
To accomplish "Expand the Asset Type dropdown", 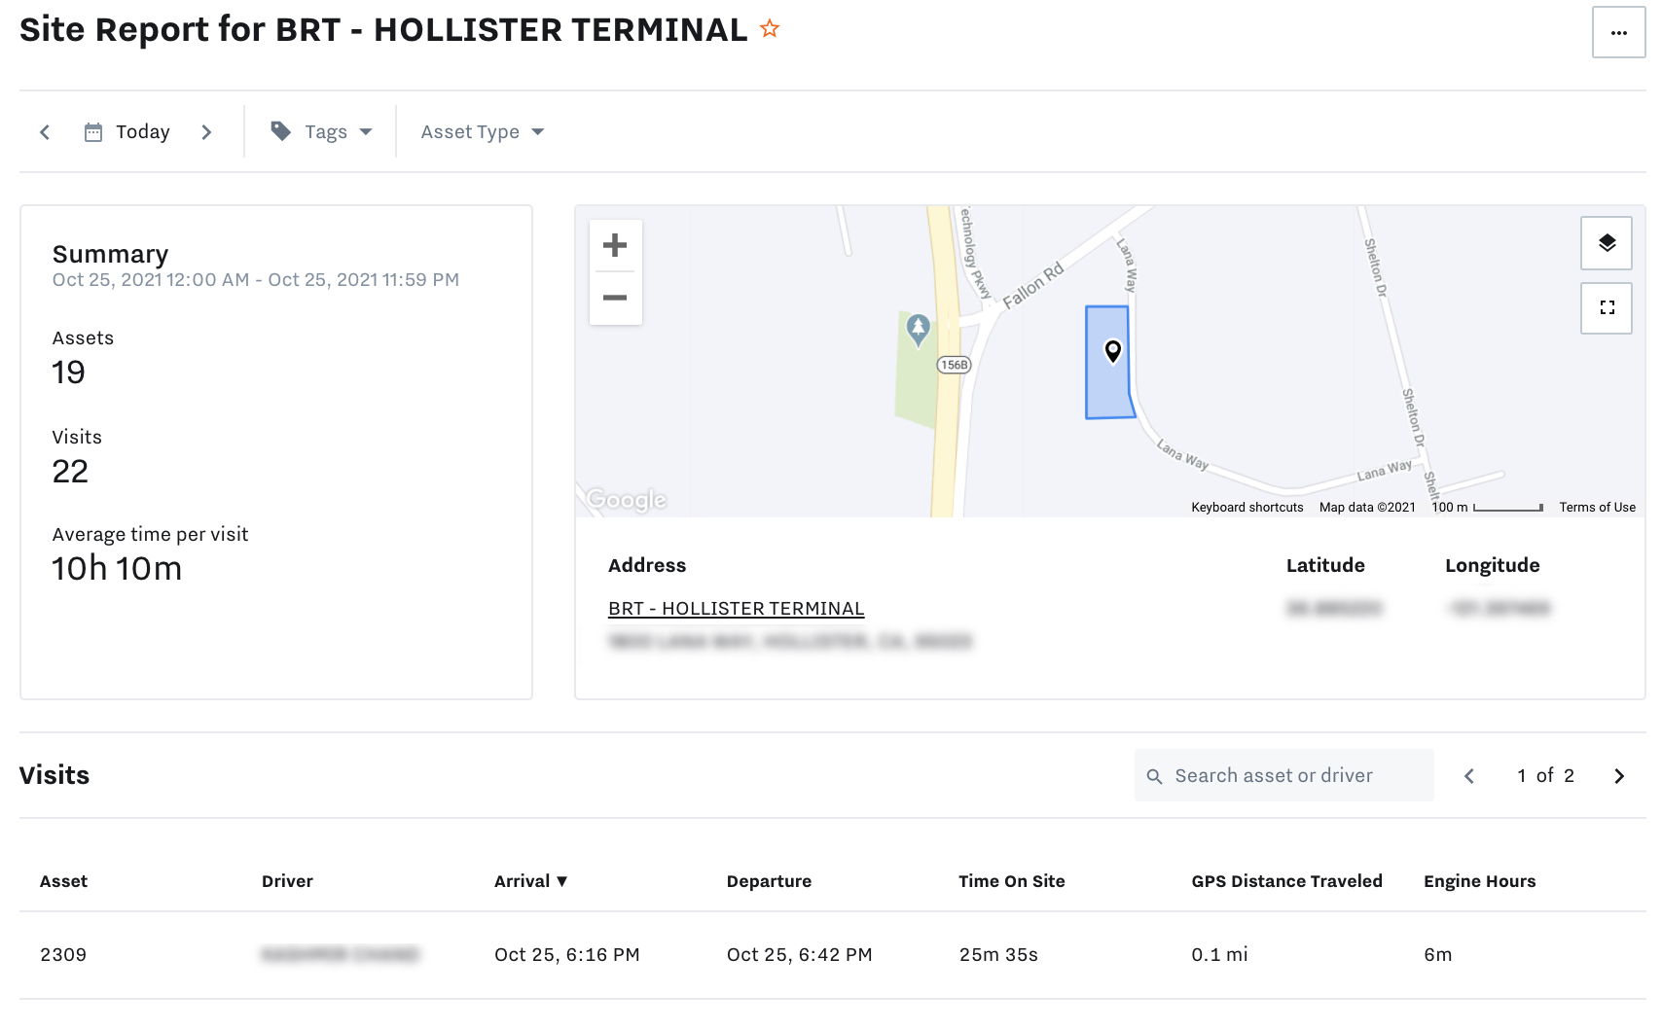I will point(483,132).
